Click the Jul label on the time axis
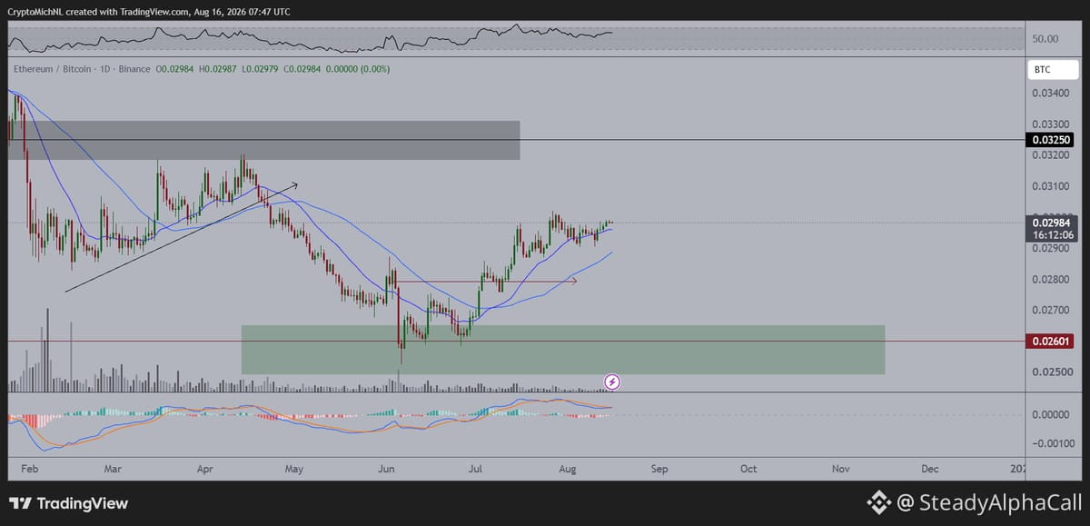Viewport: 1090px width, 526px height. [x=477, y=470]
